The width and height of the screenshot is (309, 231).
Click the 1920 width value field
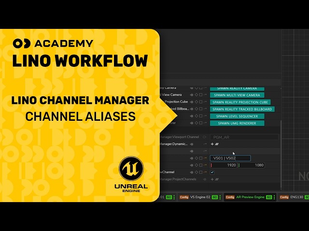[224, 165]
